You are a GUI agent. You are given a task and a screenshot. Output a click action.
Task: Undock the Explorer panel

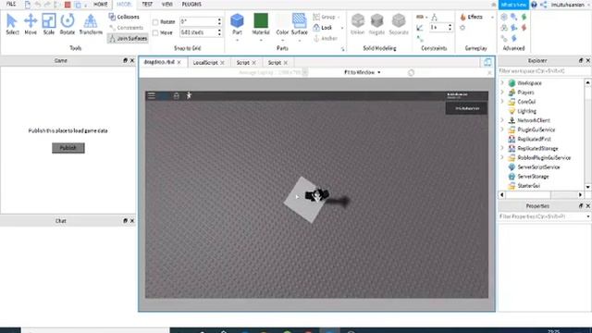coord(581,60)
